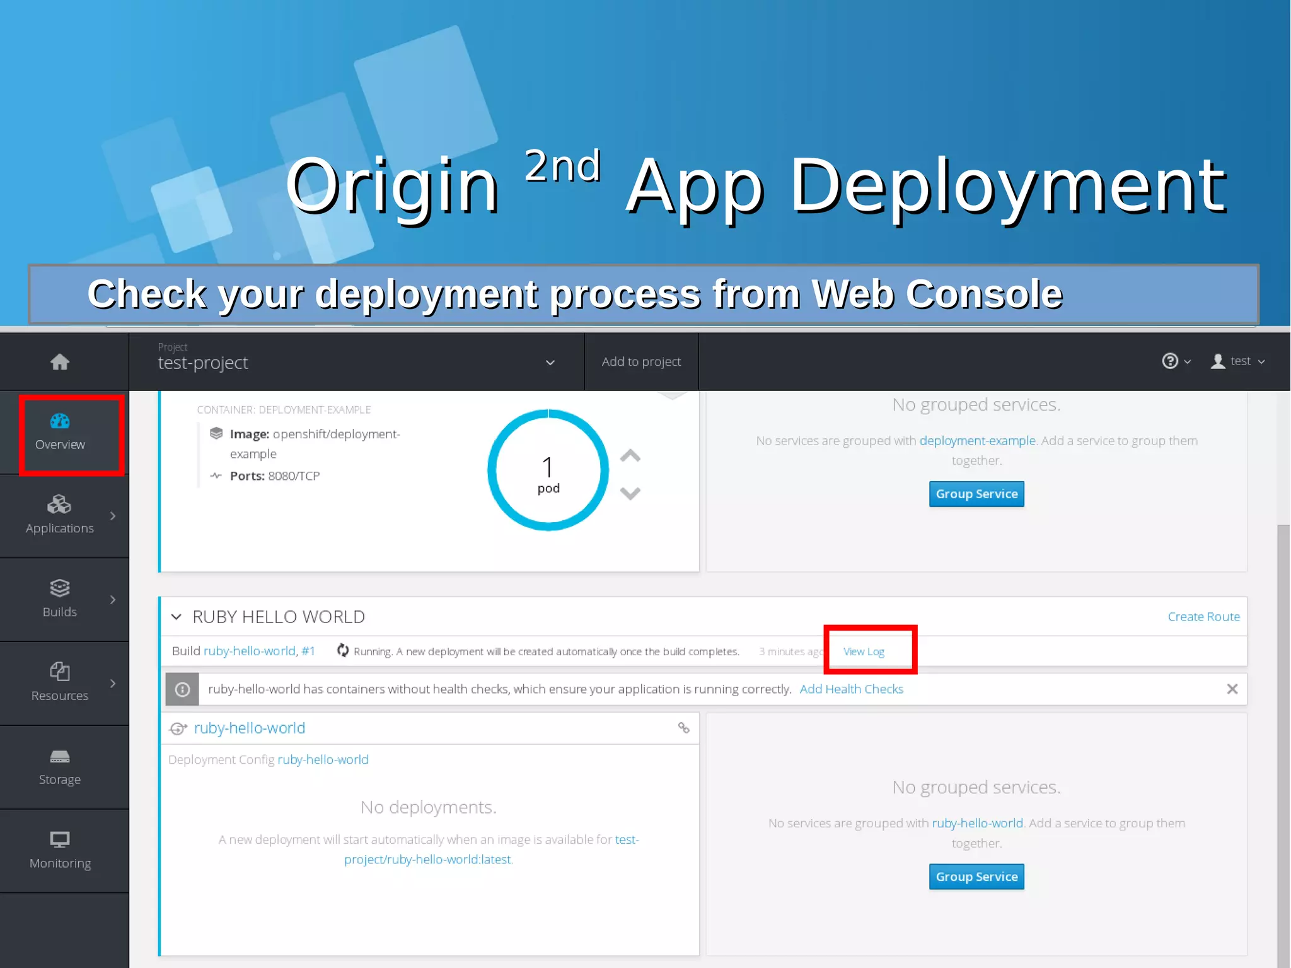Viewport: 1291px width, 968px height.
Task: Click the 'No deployments.' text
Action: pyautogui.click(x=429, y=807)
